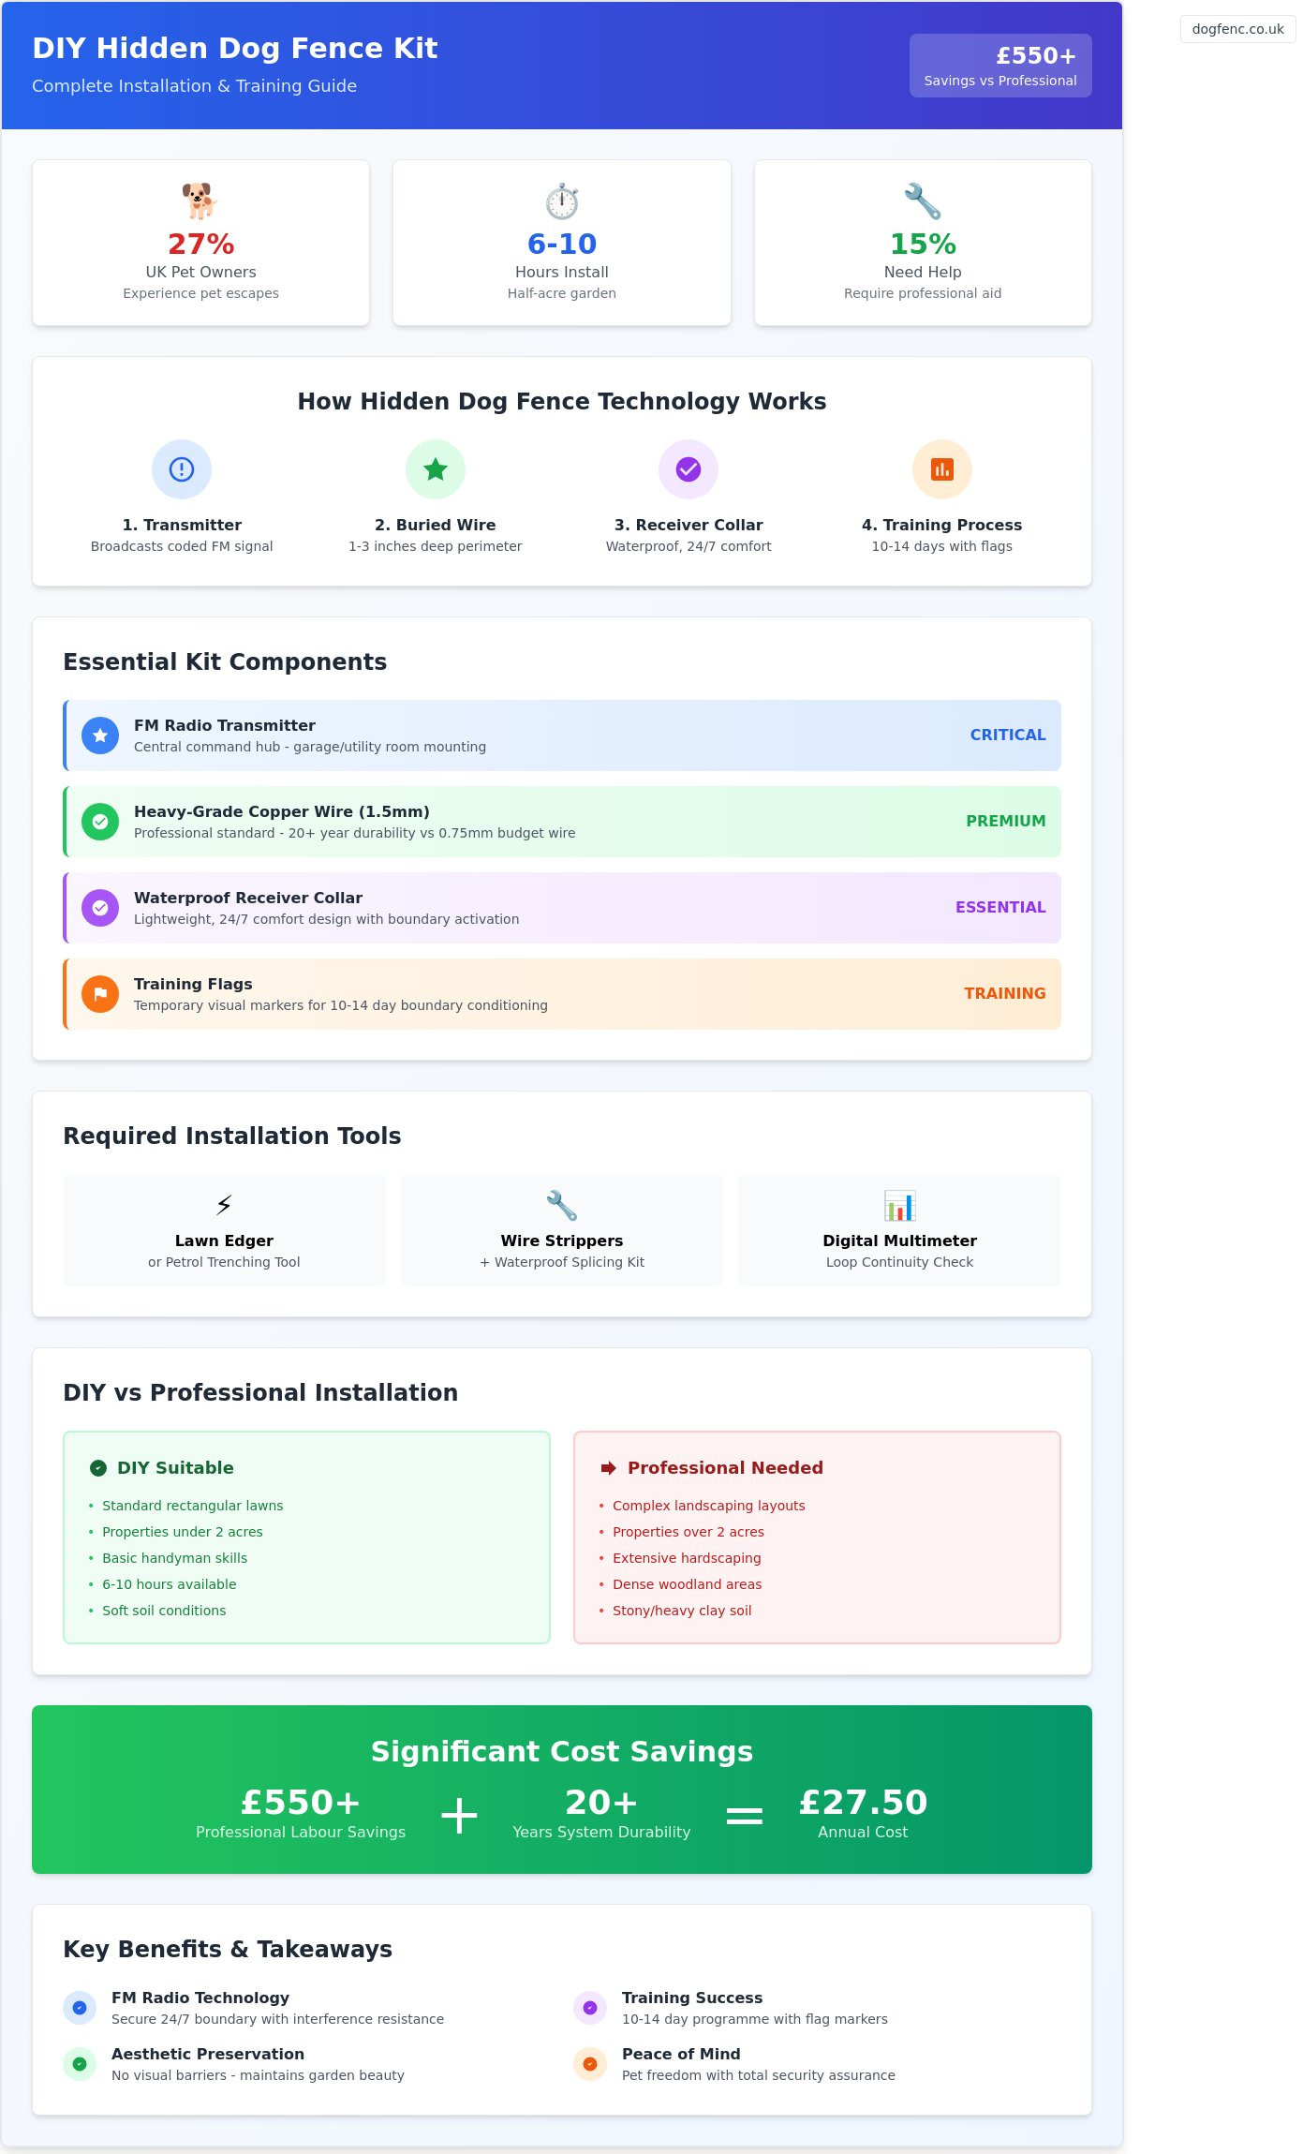The height and width of the screenshot is (2154, 1303).
Task: Click the PREMIUM label on copper wire
Action: [x=1005, y=822]
